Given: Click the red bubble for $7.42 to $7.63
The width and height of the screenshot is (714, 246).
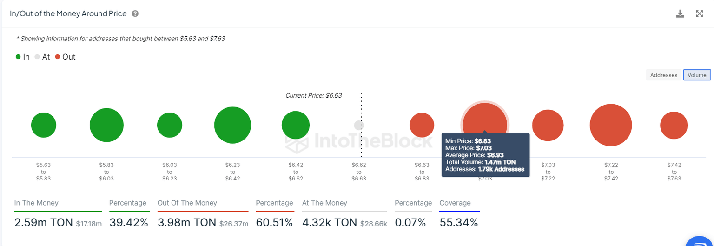Looking at the screenshot, I should pos(674,126).
